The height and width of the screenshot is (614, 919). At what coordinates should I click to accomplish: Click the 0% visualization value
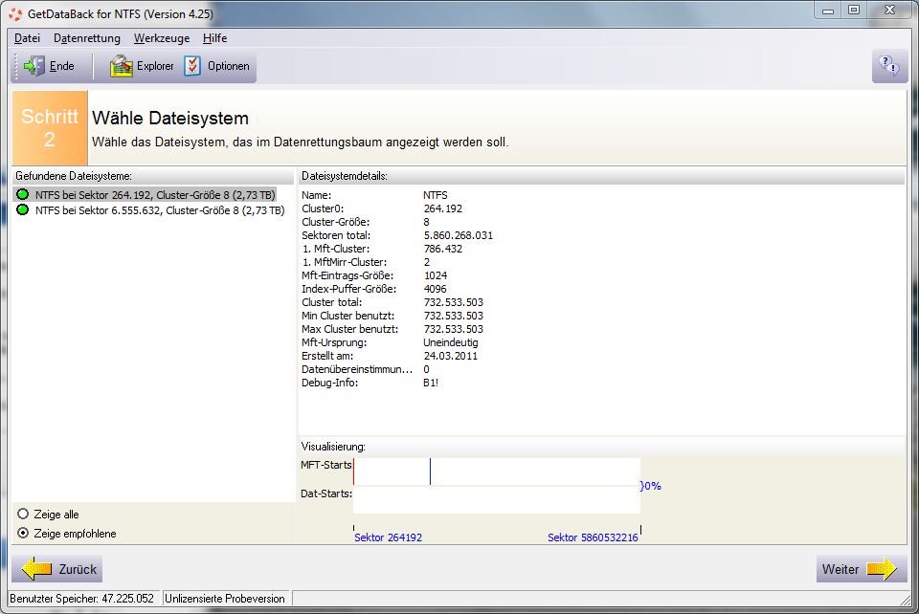pos(651,486)
